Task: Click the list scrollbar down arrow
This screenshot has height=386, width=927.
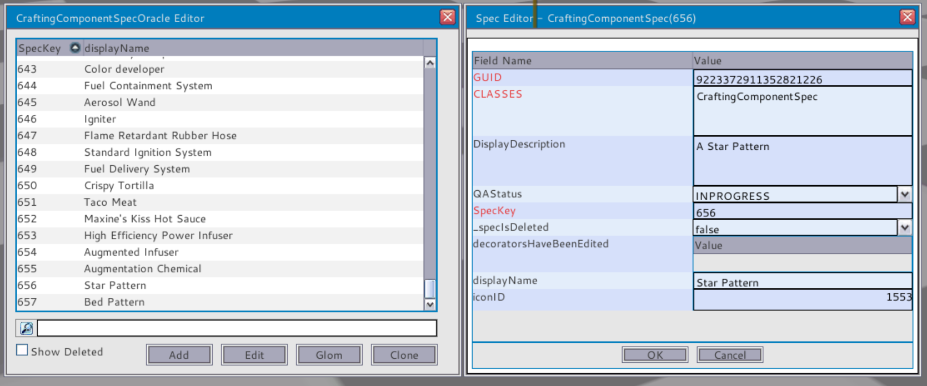Action: [429, 304]
